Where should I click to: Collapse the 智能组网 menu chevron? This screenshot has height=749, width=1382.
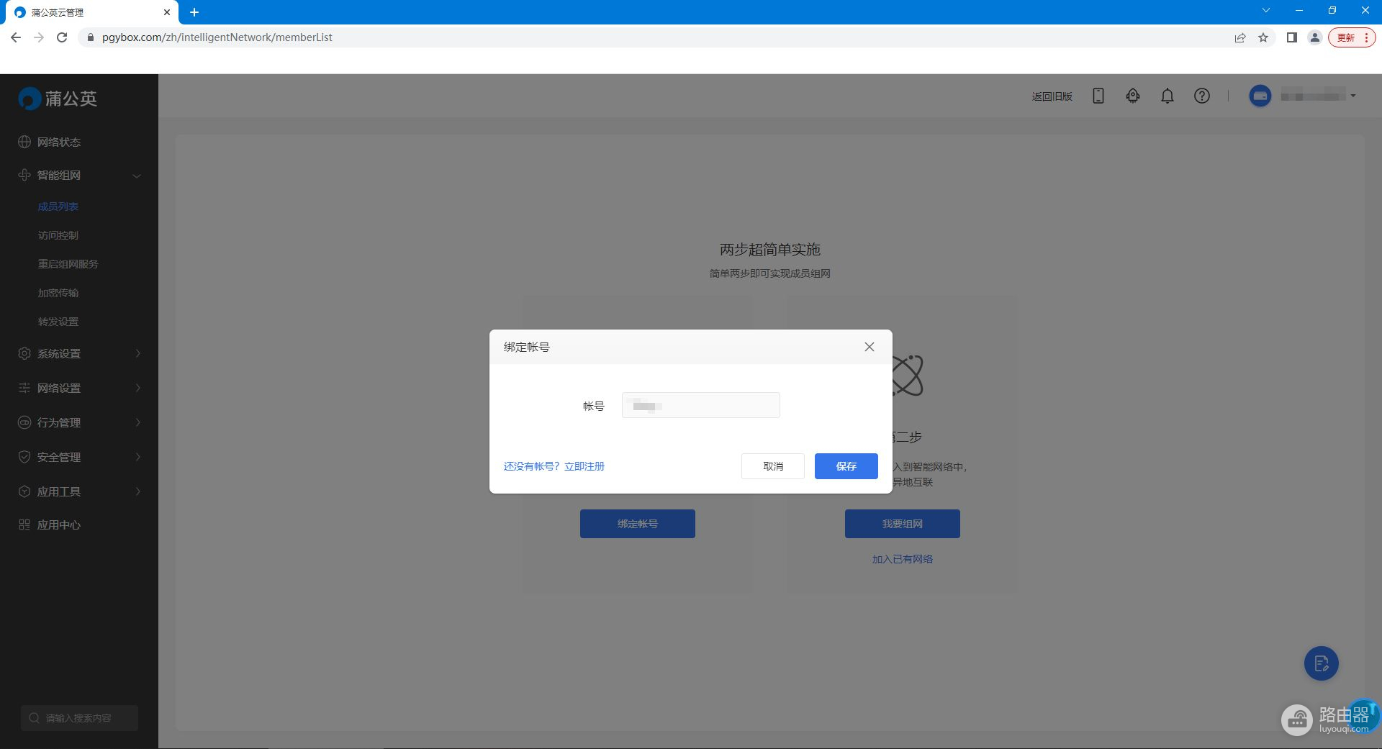click(x=137, y=176)
